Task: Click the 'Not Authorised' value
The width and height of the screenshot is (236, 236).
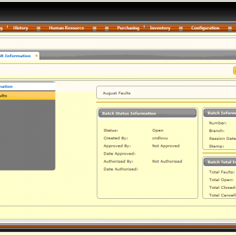Action: [x=167, y=161]
